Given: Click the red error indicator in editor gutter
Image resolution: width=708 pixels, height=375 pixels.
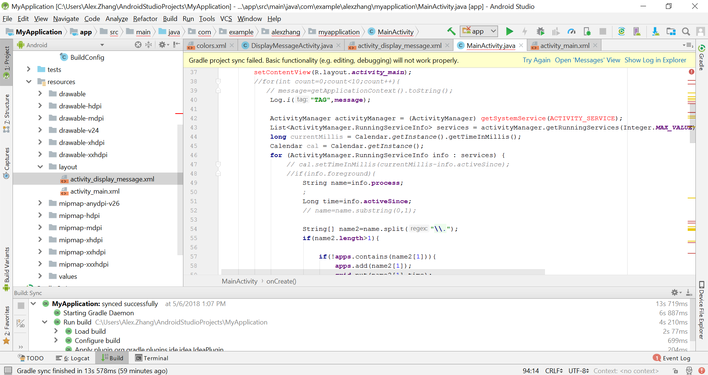Looking at the screenshot, I should 691,72.
